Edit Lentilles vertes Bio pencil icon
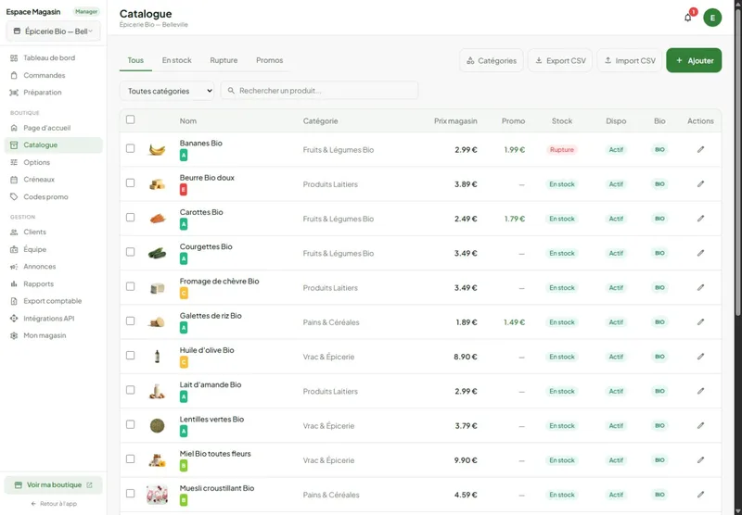 point(700,425)
